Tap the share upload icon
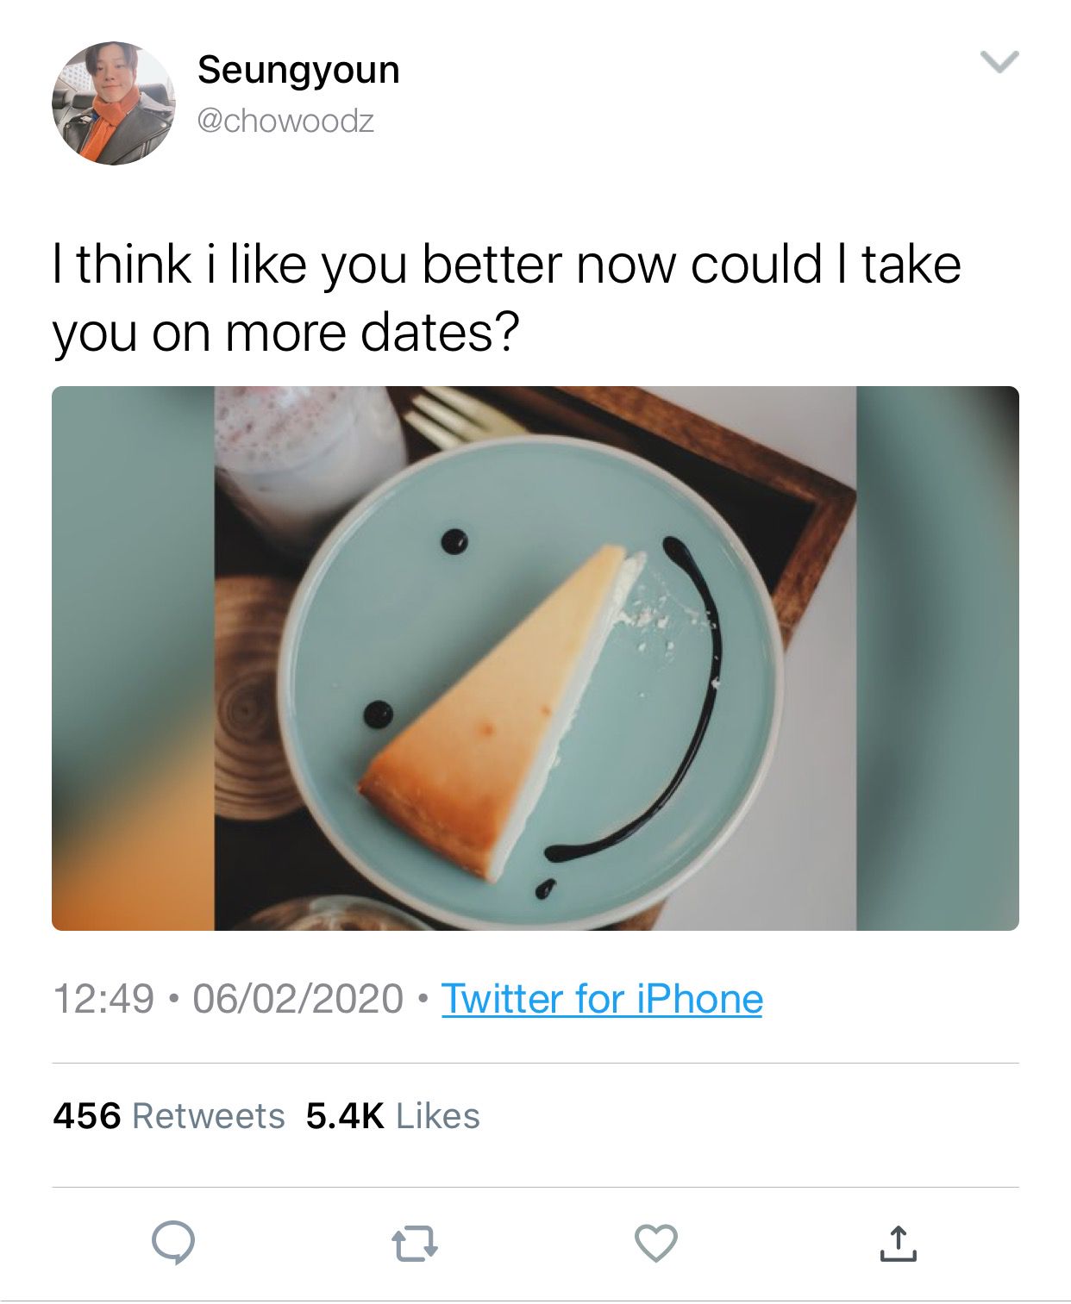This screenshot has height=1304, width=1071. (898, 1244)
